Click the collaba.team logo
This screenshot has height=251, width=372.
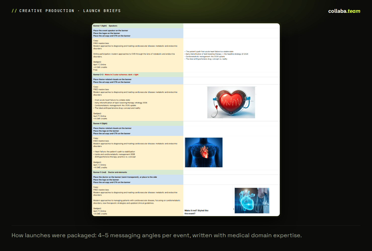click(344, 11)
